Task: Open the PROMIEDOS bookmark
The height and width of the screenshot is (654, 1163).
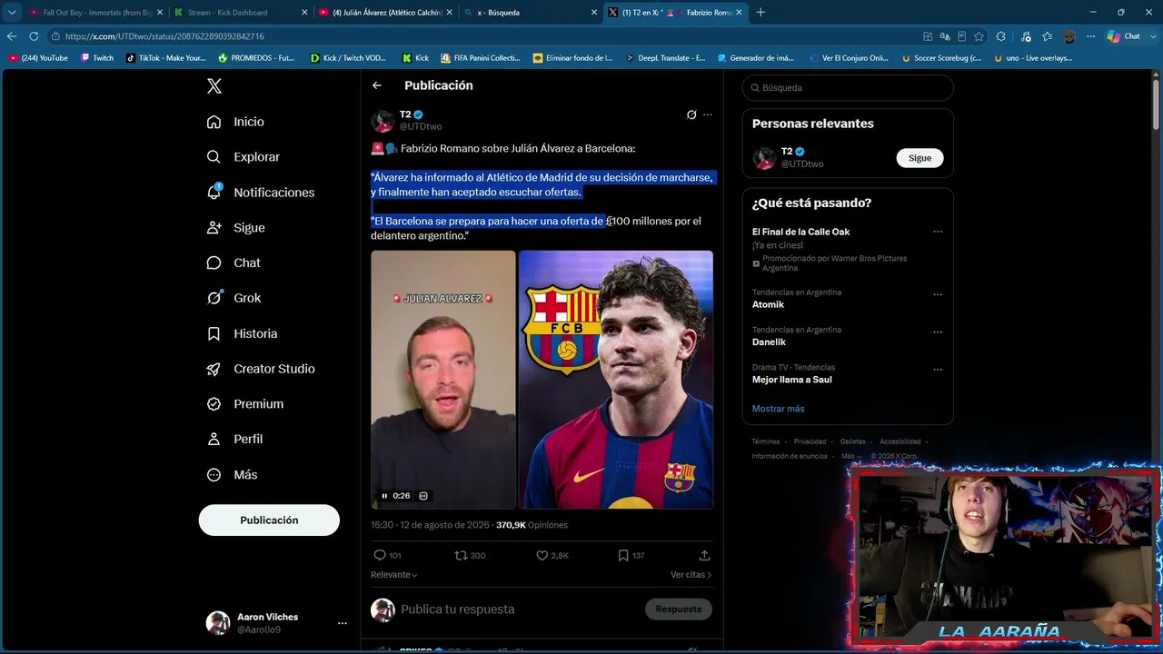Action: tap(256, 58)
